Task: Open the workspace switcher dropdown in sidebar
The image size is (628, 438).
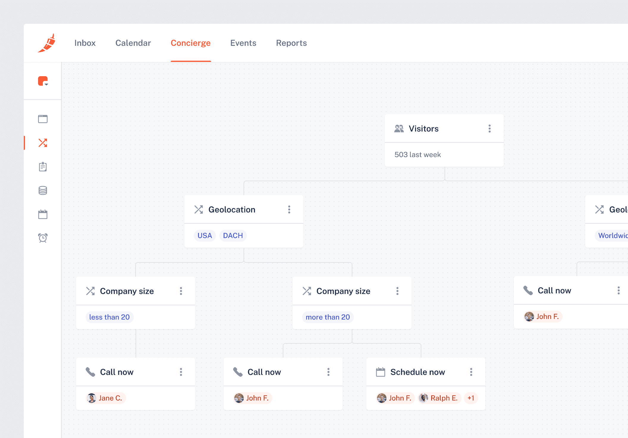Action: click(43, 81)
